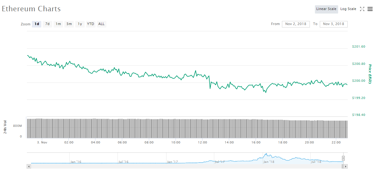Click navigator scrollbar right arrow

point(345,166)
